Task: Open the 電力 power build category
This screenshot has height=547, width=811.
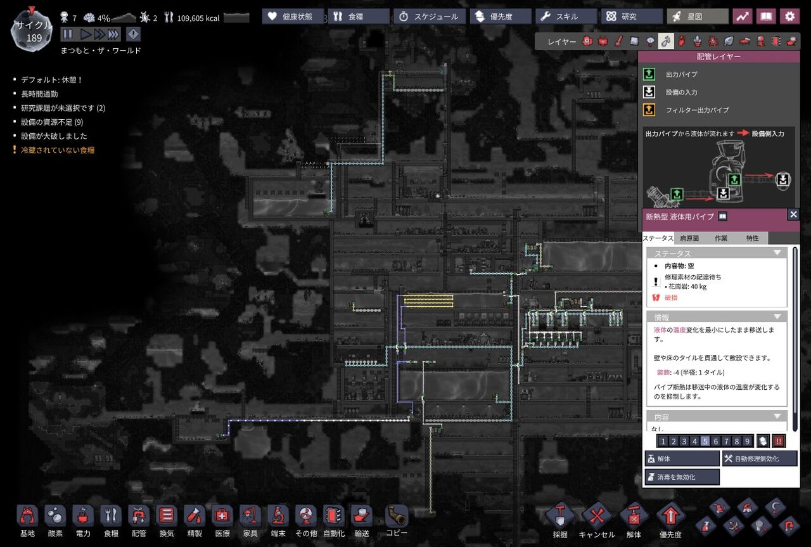Action: click(x=83, y=519)
